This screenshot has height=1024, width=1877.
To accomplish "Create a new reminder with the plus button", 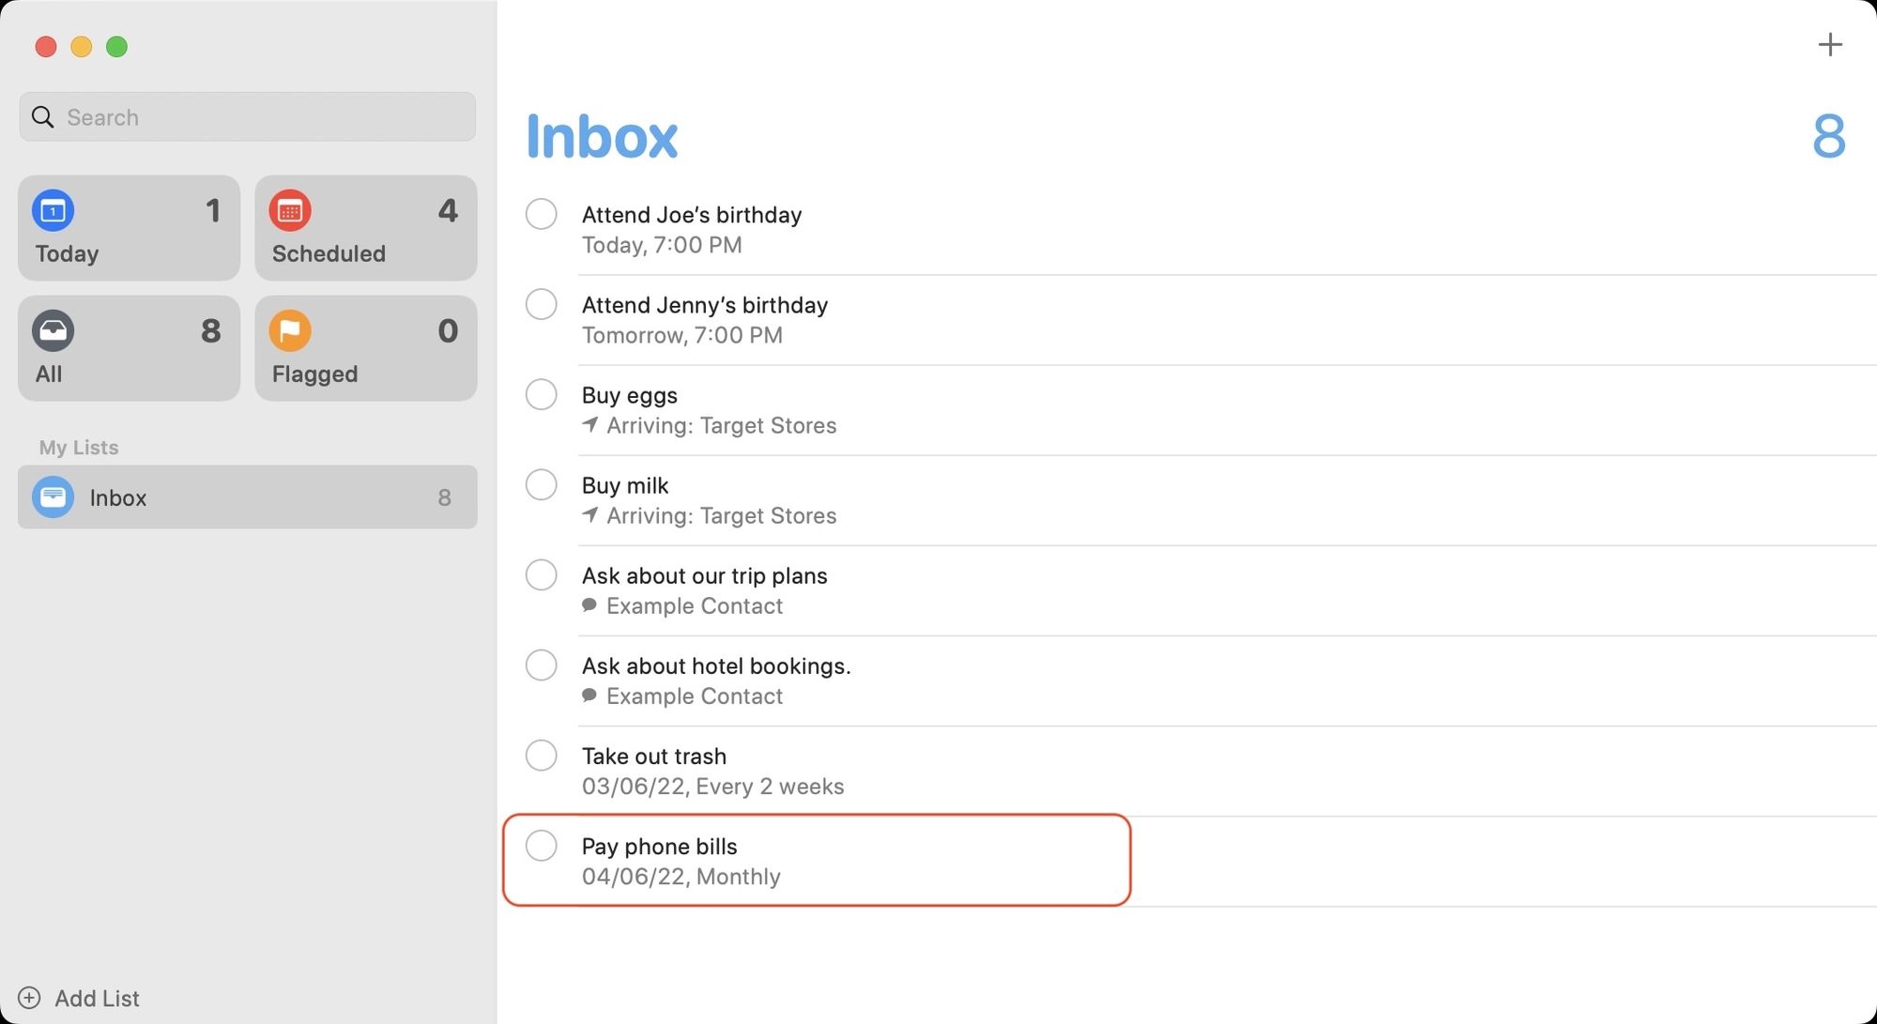I will click(1830, 44).
